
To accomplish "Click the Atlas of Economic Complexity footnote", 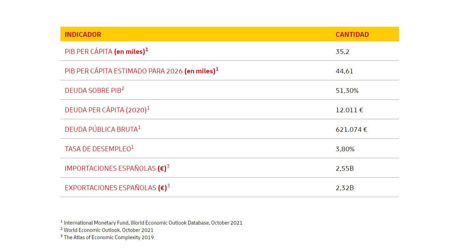I will tap(107, 237).
